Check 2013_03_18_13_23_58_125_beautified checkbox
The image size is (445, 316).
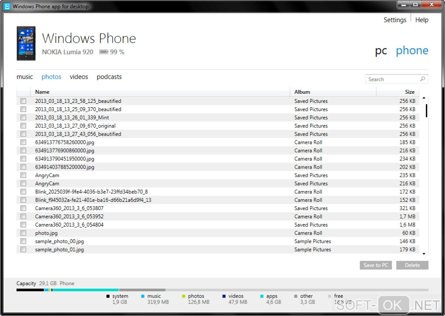[23, 101]
